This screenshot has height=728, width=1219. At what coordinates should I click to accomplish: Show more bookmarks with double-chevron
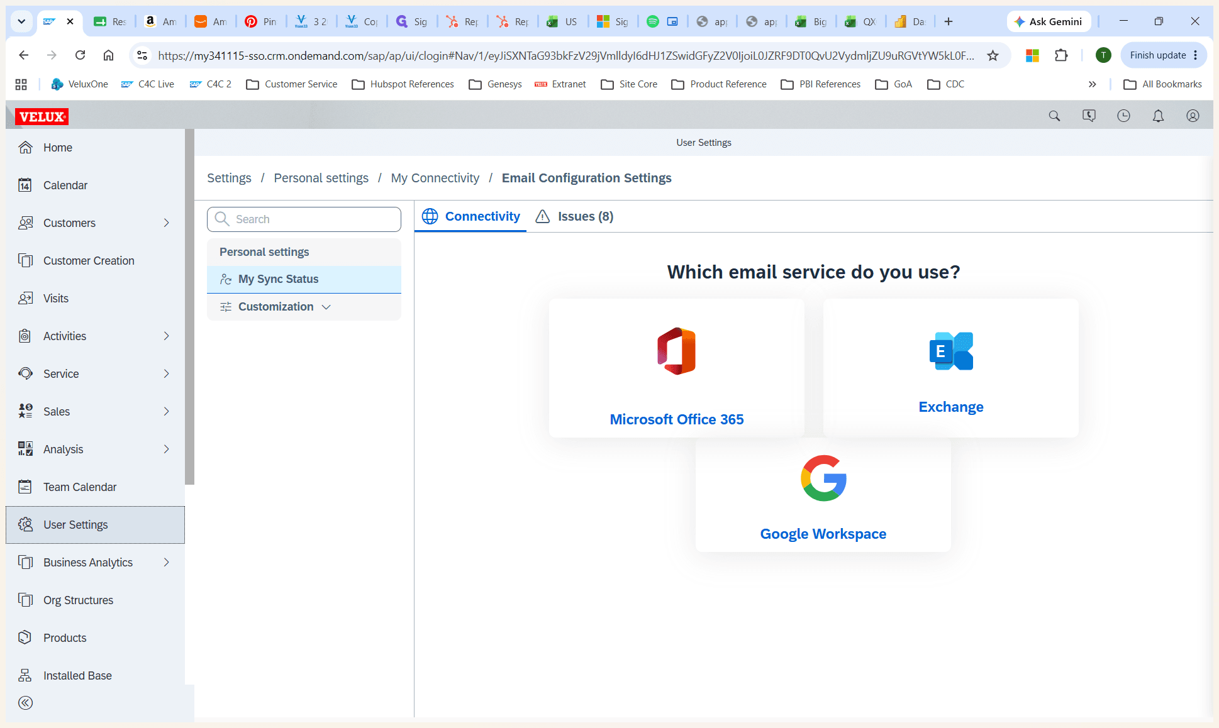1093,84
